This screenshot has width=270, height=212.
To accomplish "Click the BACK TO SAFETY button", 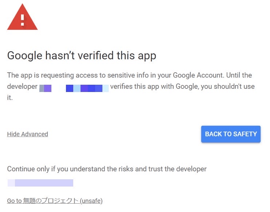I will click(x=231, y=134).
